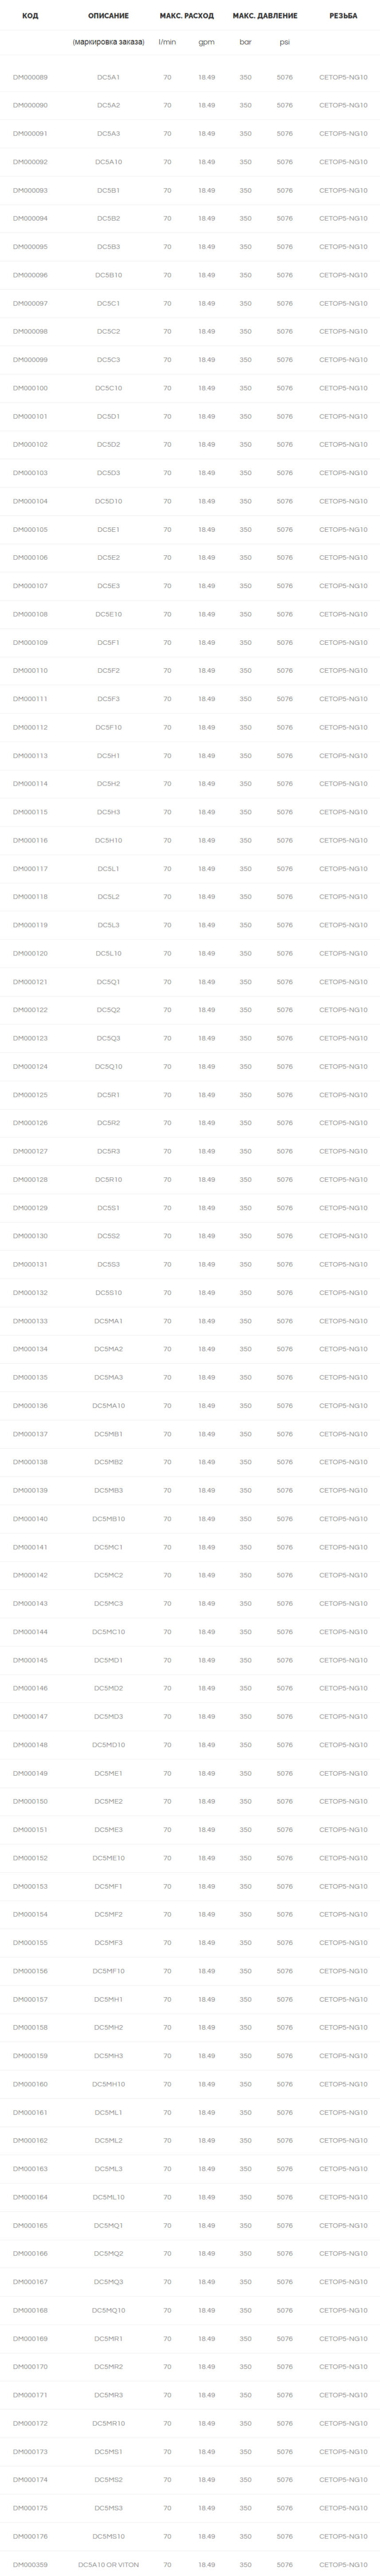Open product code DM000089 link
Image resolution: width=380 pixels, height=2576 pixels.
[30, 77]
